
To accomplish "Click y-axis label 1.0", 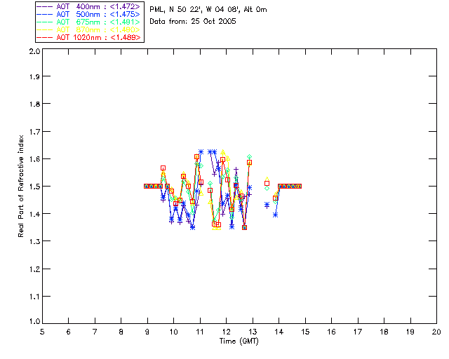I will 34,322.
